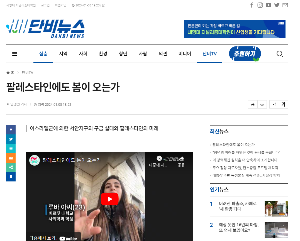The image size is (300, 241).
Task: Select the 심층 menu tab
Action: 43,54
